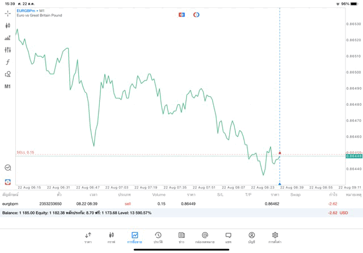The image size is (363, 253).
Task: Open the ข่าว news tab
Action: click(x=181, y=237)
